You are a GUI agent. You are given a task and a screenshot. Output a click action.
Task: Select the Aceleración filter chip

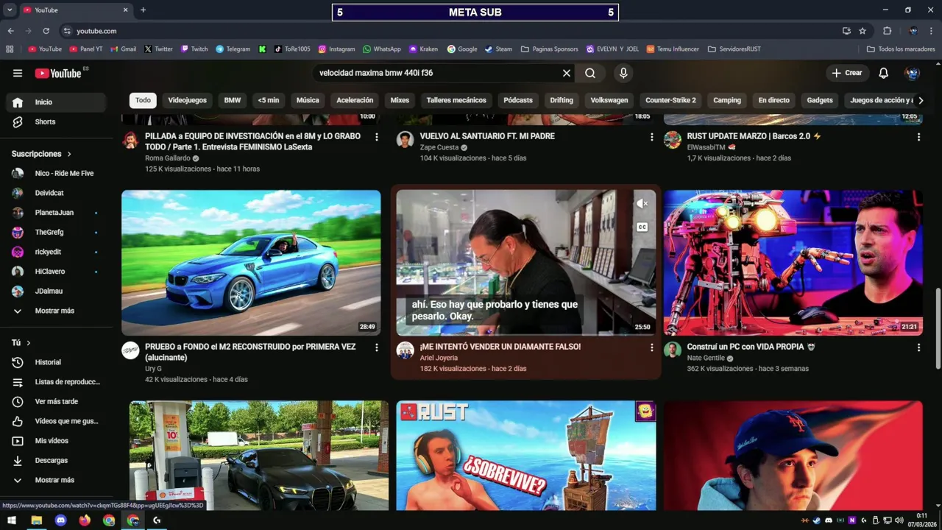pos(355,100)
